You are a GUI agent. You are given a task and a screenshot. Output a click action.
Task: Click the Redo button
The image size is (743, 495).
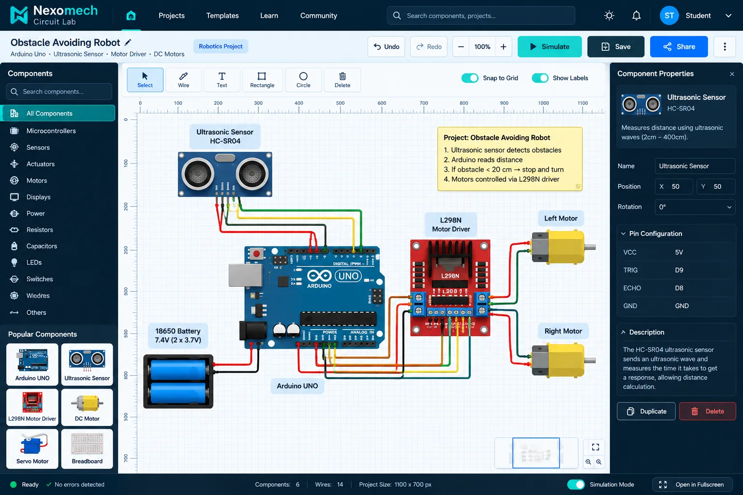pyautogui.click(x=429, y=46)
